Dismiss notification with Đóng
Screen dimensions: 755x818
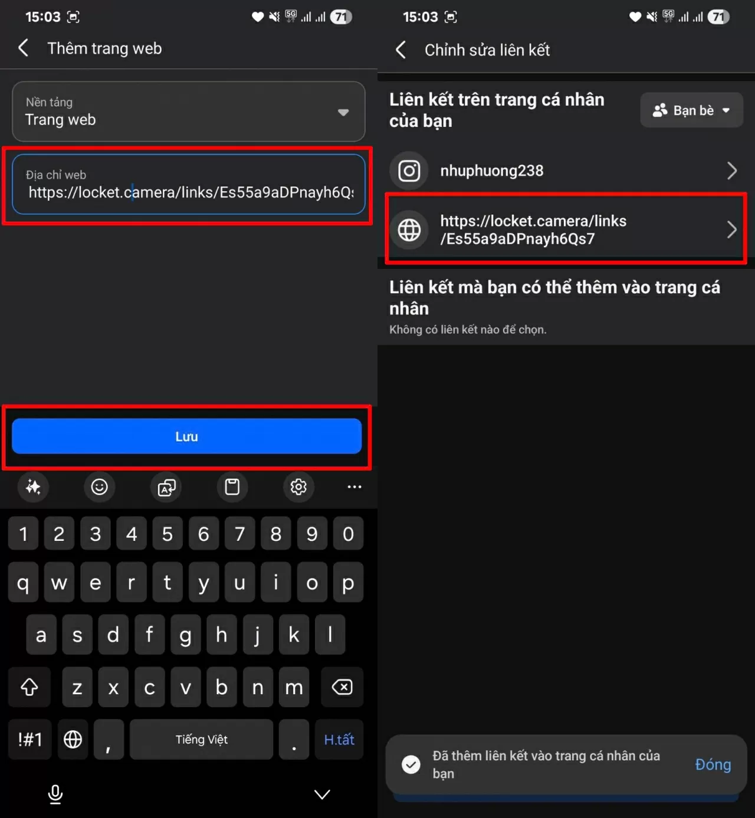coord(713,764)
